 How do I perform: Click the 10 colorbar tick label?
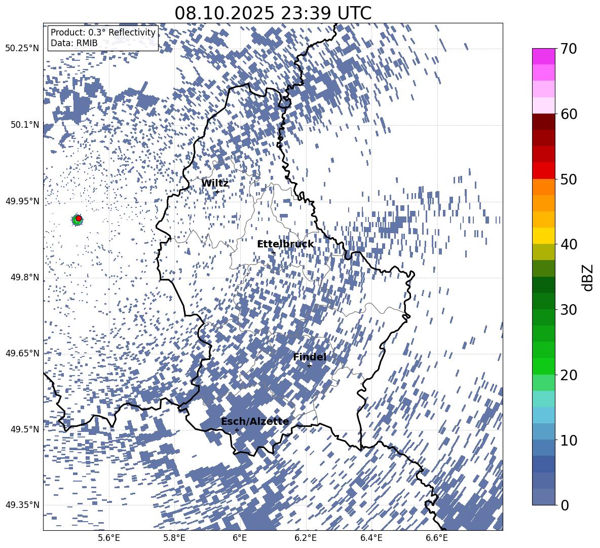click(x=569, y=440)
